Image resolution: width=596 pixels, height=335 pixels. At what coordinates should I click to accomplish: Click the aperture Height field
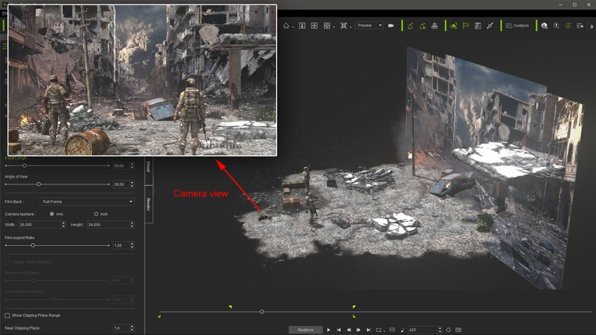tap(108, 224)
